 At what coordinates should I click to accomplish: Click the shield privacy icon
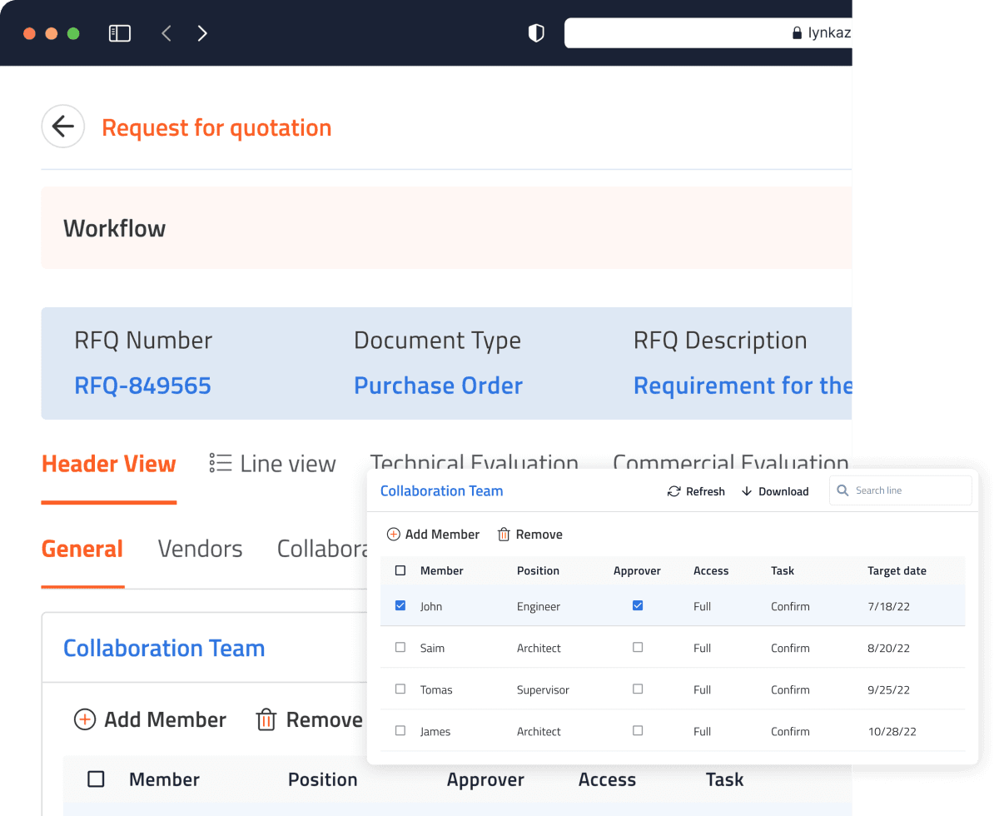pyautogui.click(x=537, y=33)
